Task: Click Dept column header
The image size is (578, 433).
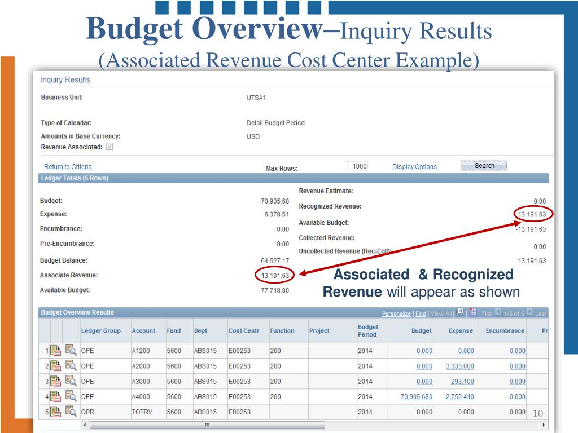Action: pyautogui.click(x=200, y=330)
